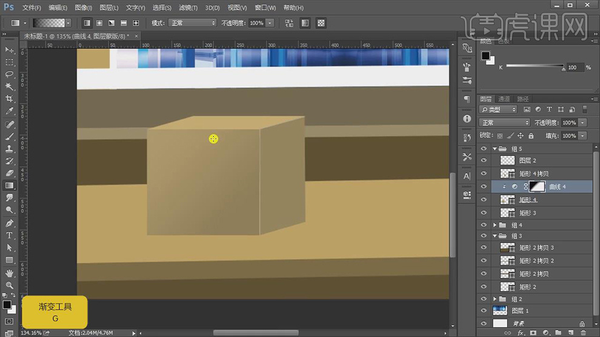
Task: Select the 矩形 2 拷贝 3 layer
Action: [x=536, y=247]
